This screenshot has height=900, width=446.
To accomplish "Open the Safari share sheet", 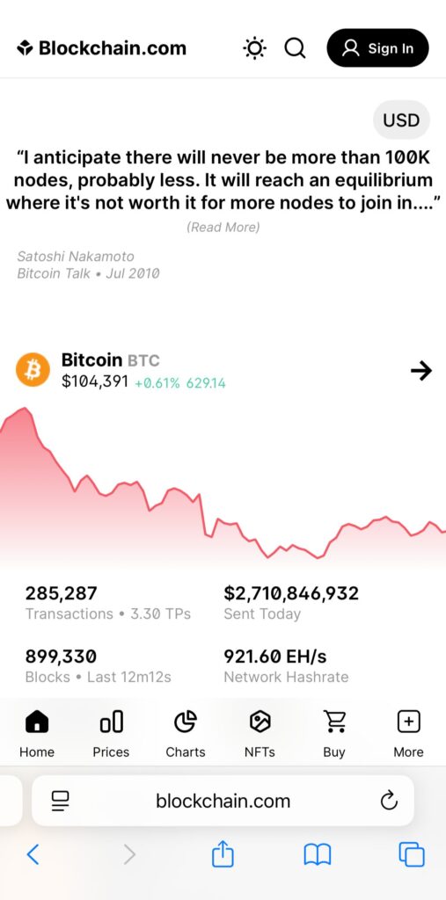I will coord(223,854).
